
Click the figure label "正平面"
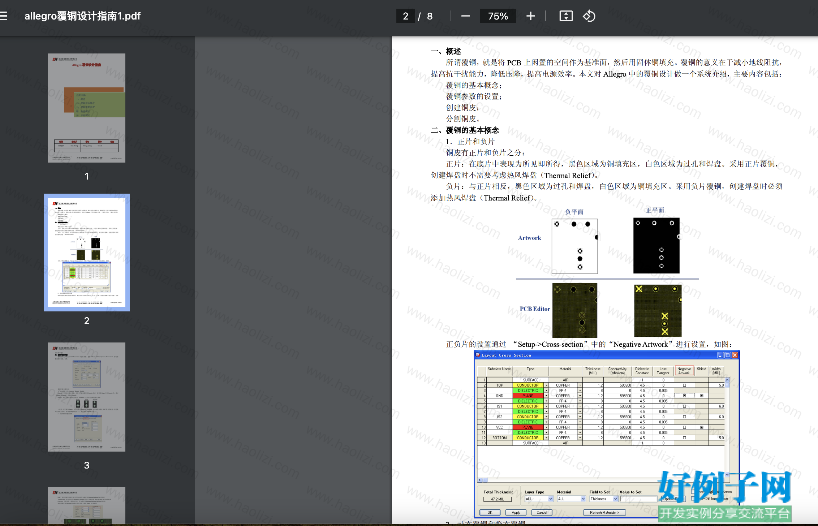(x=655, y=210)
